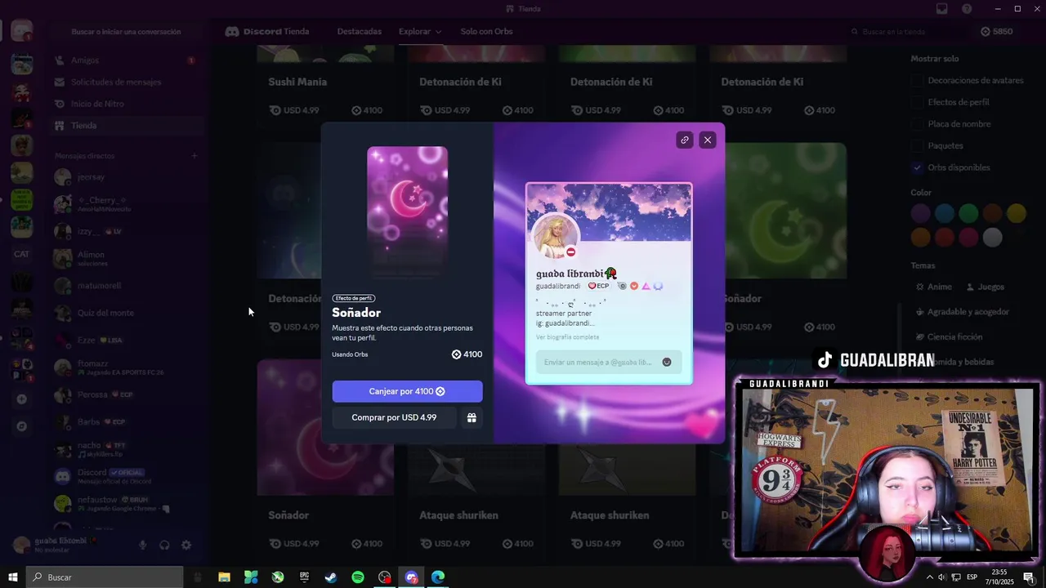
Task: Create a new direct message with plus
Action: click(194, 155)
